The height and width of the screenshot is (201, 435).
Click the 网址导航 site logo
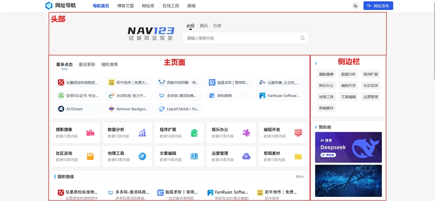(x=60, y=6)
